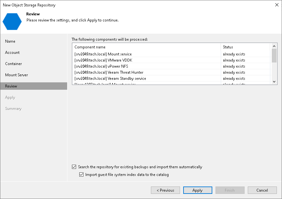Click the VMware VDDK already exists status

(234, 60)
